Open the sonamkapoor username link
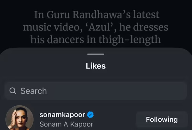Viewport: 192px width, 130px height. click(63, 114)
